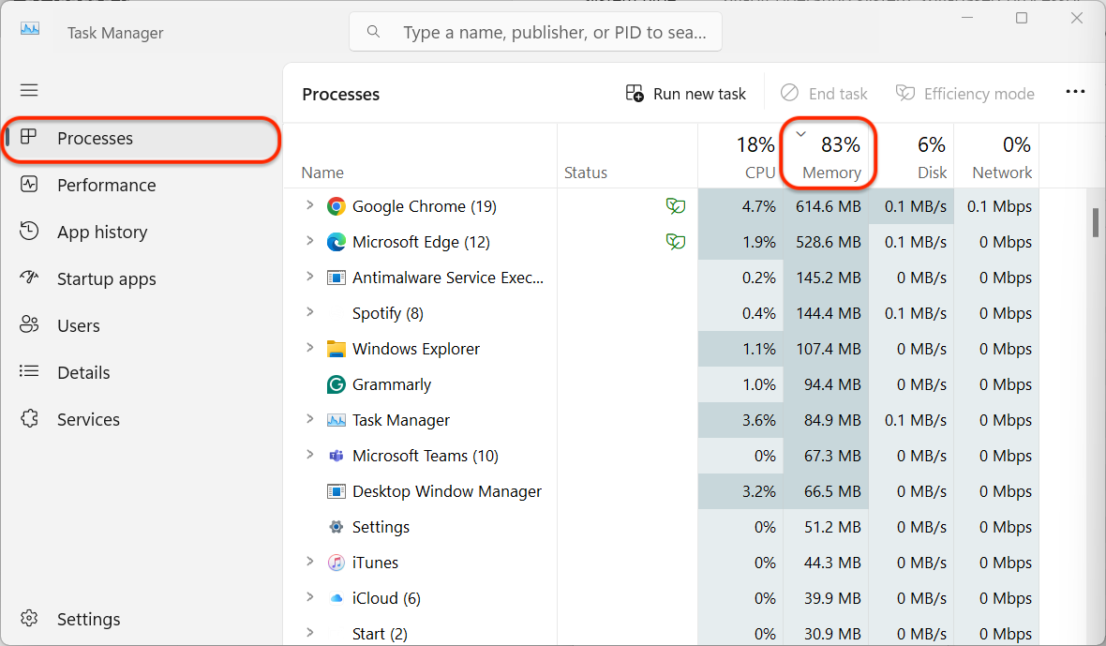Click the Task Manager app icon in title bar

coord(30,30)
